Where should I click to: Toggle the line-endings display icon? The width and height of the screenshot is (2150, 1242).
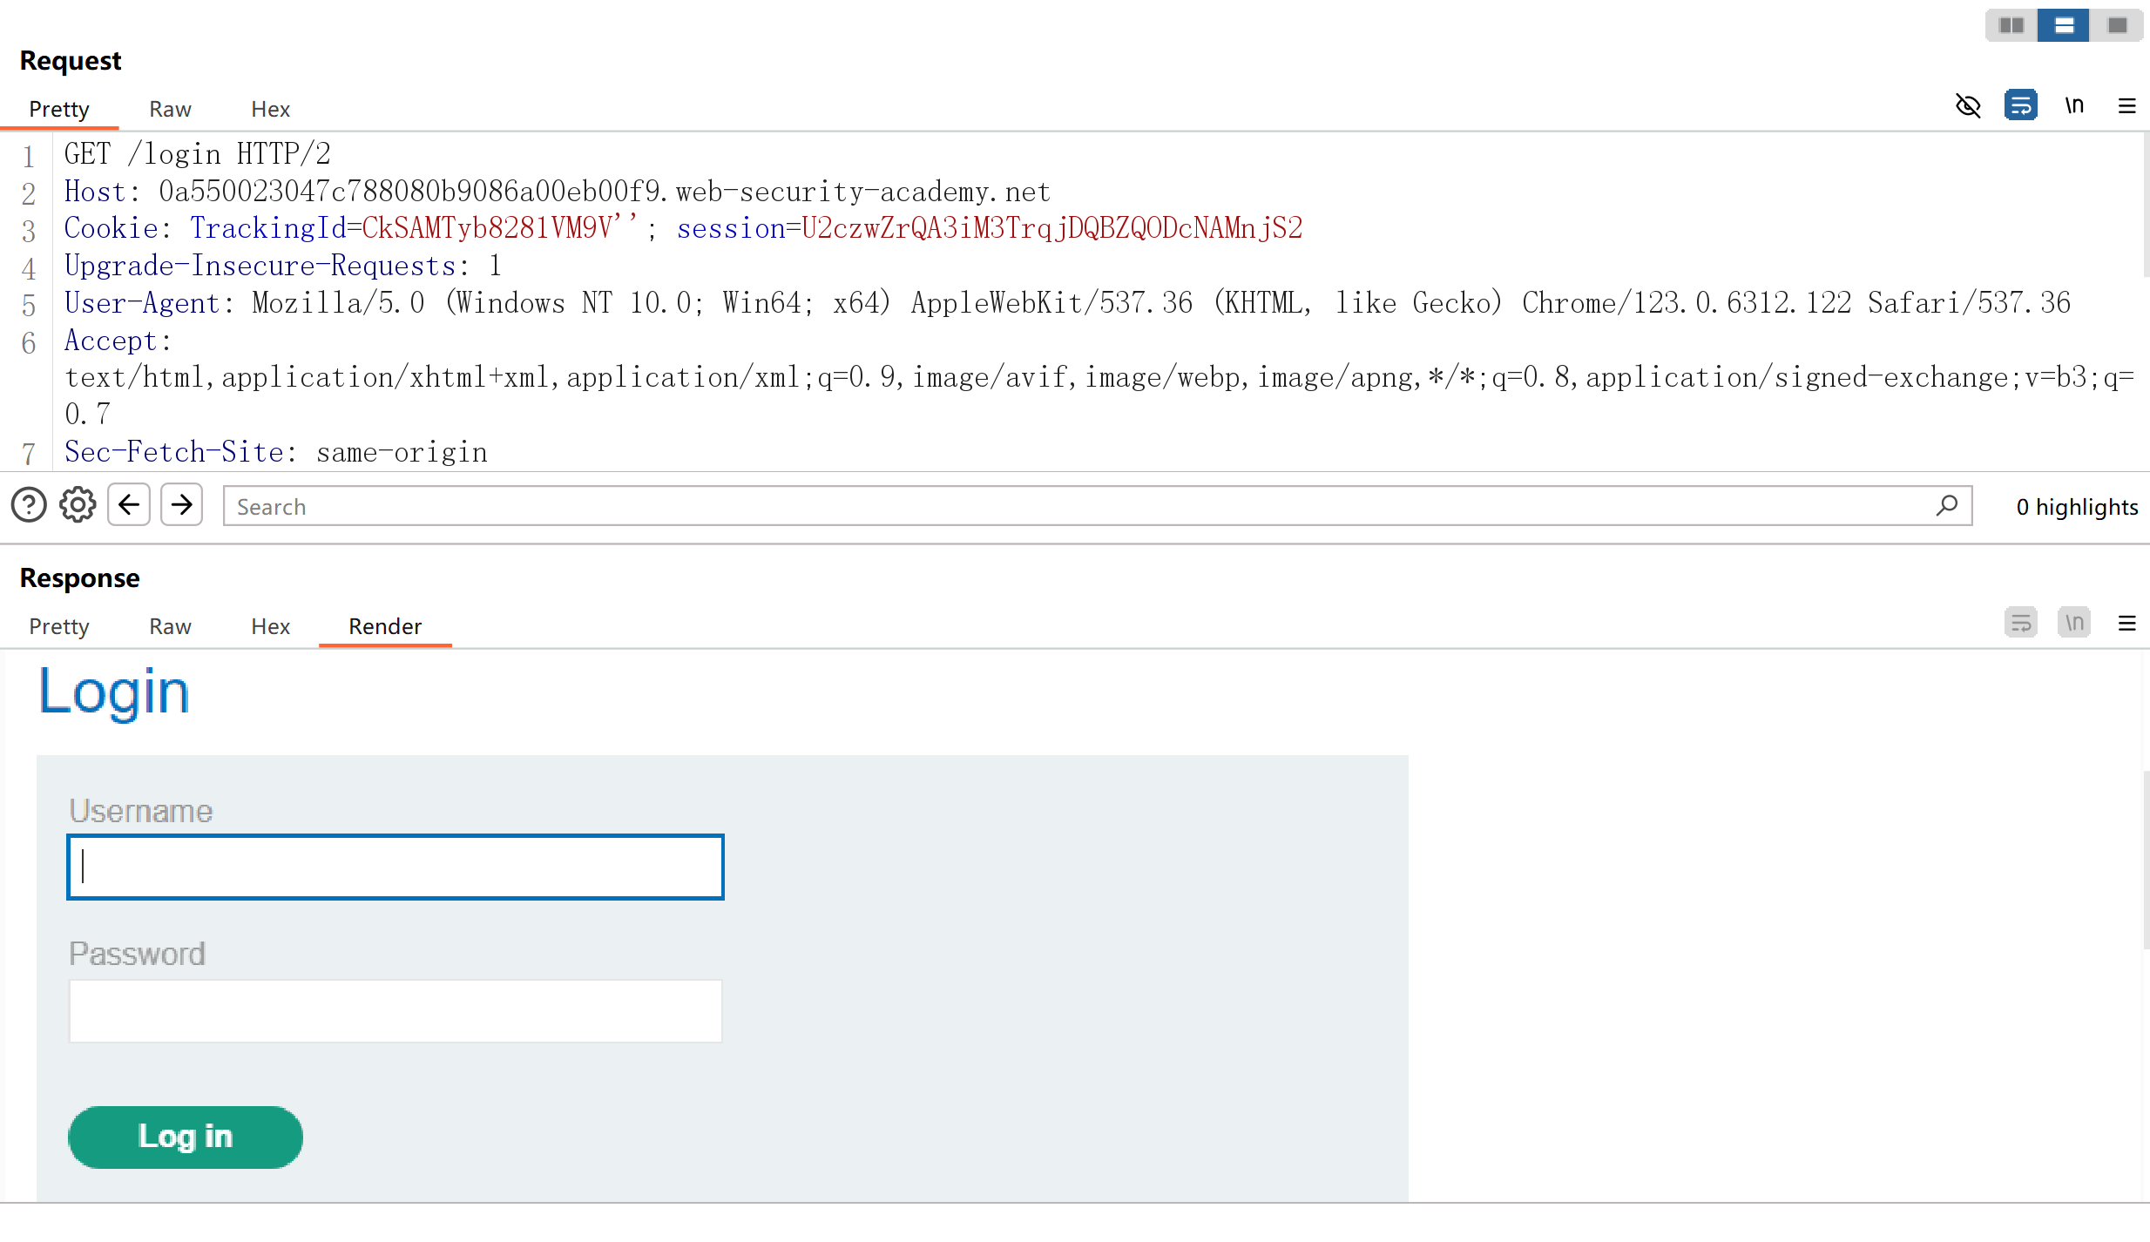[2074, 105]
